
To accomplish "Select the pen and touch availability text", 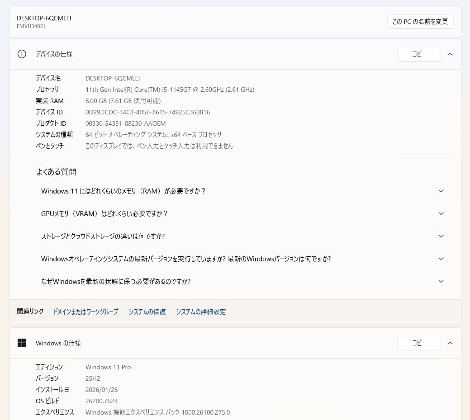I will 159,146.
